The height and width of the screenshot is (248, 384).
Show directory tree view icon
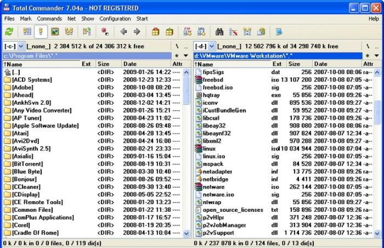pos(69,32)
